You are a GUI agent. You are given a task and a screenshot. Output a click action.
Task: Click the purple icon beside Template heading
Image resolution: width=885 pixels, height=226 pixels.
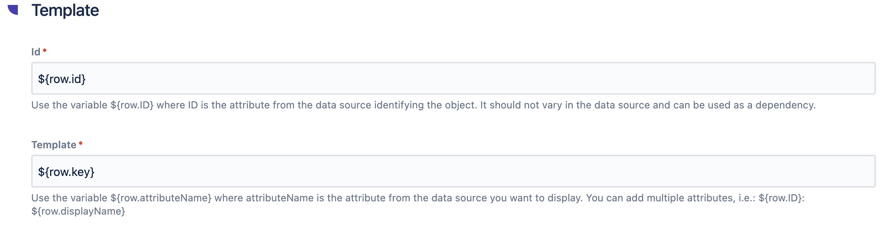click(x=13, y=9)
